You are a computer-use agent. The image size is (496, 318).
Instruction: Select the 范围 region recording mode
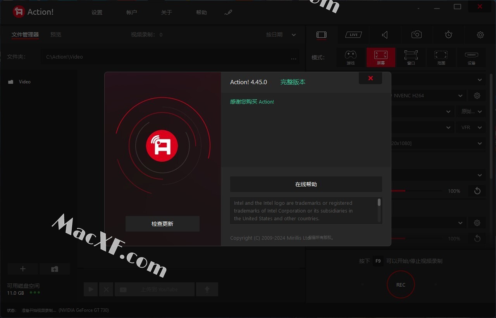[x=441, y=57]
